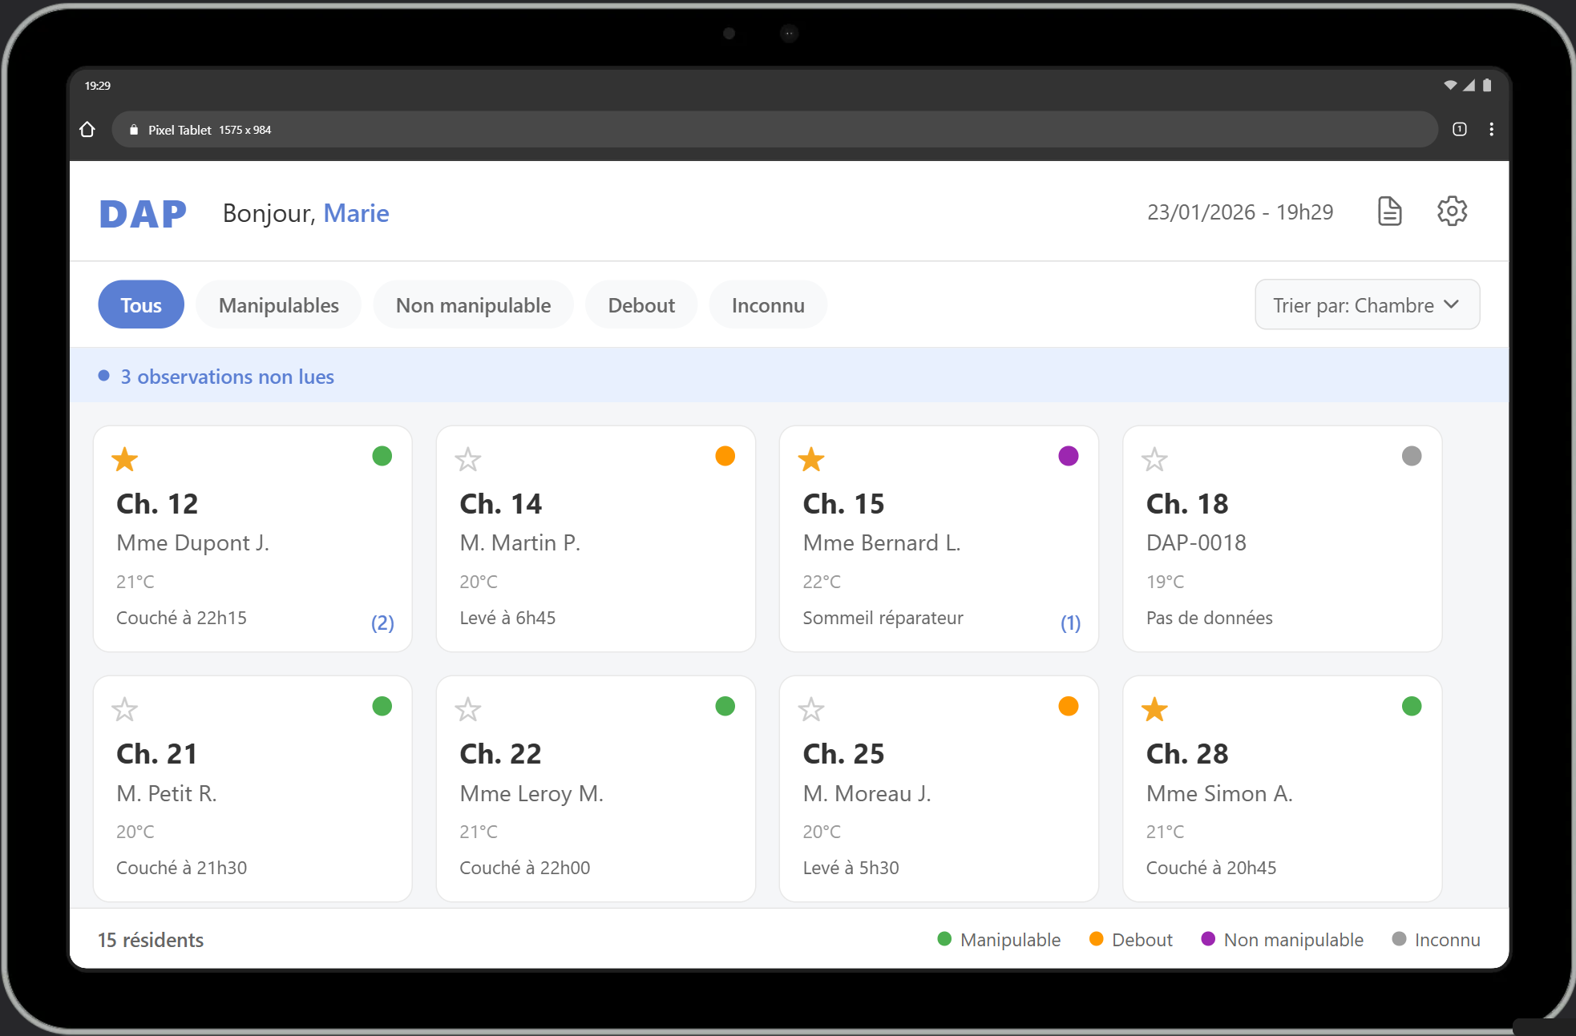Unfavorite Ch. 12 using its star
Image resolution: width=1576 pixels, height=1036 pixels.
click(x=125, y=459)
